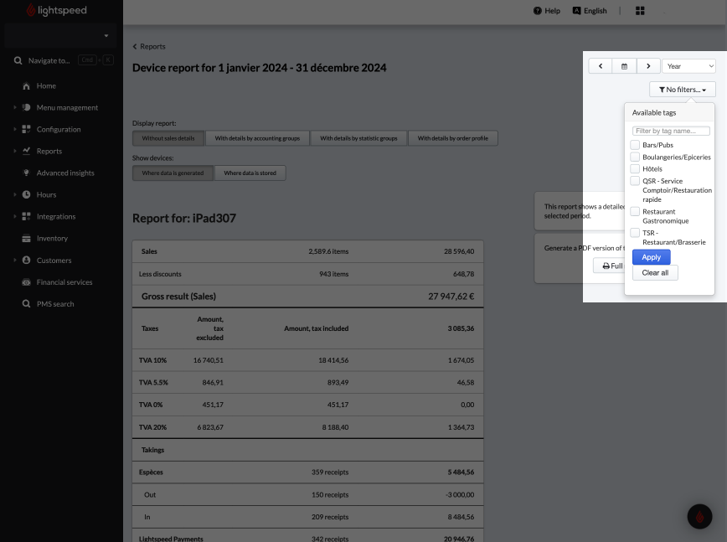Viewport: 727px width, 542px height.
Task: Click the Gross result amount 27 947,62 €
Action: tap(451, 297)
